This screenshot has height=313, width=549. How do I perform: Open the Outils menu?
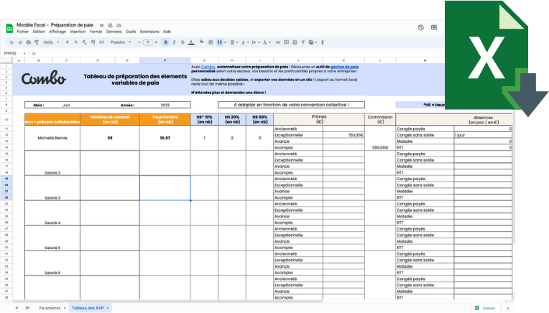[x=131, y=32]
